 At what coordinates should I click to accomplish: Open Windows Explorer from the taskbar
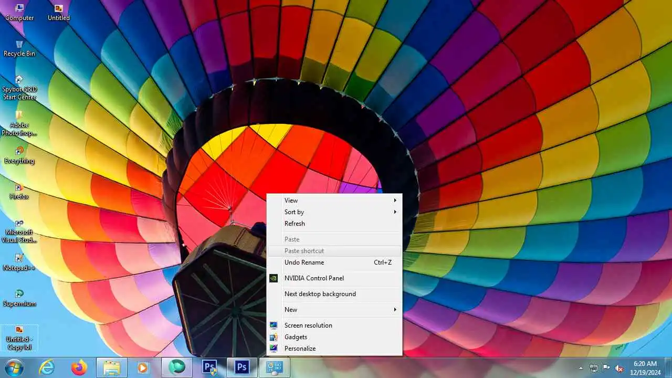click(x=112, y=367)
